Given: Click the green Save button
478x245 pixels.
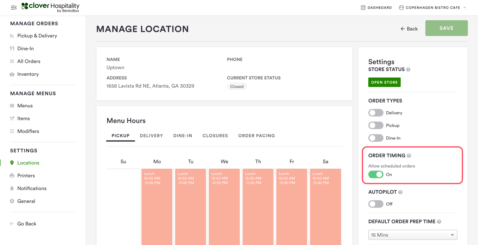Looking at the screenshot, I should coord(446,28).
